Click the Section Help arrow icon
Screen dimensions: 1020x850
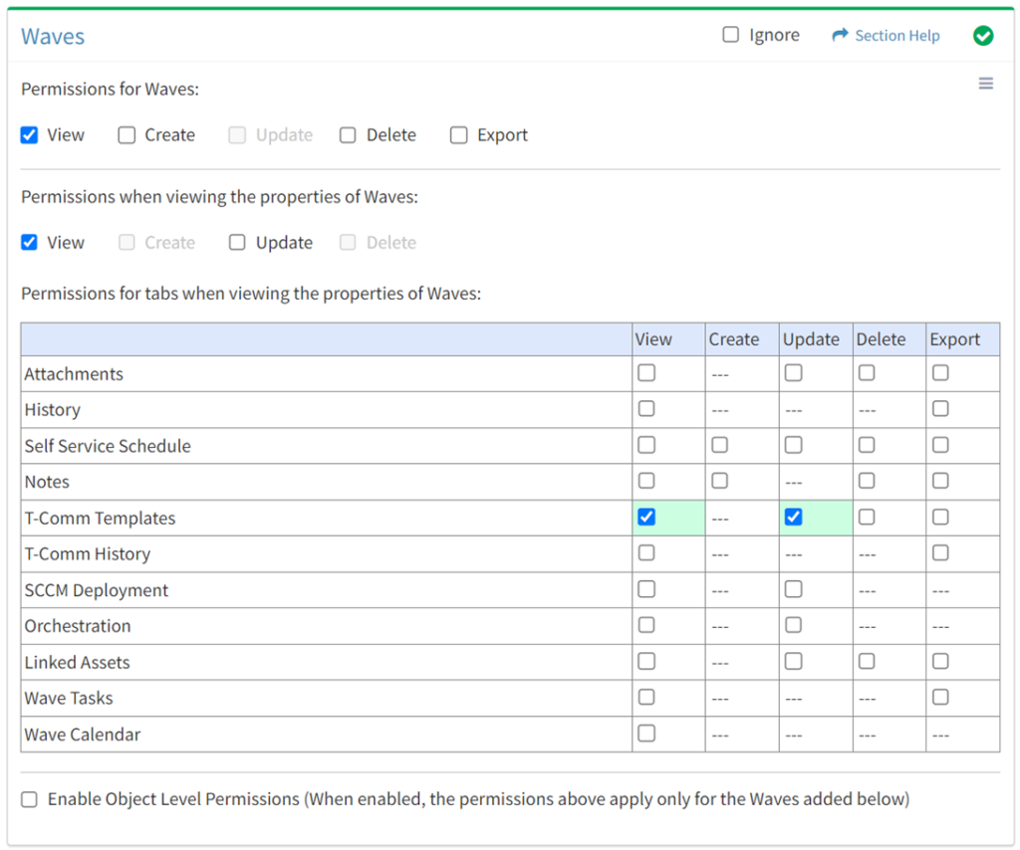coord(840,36)
